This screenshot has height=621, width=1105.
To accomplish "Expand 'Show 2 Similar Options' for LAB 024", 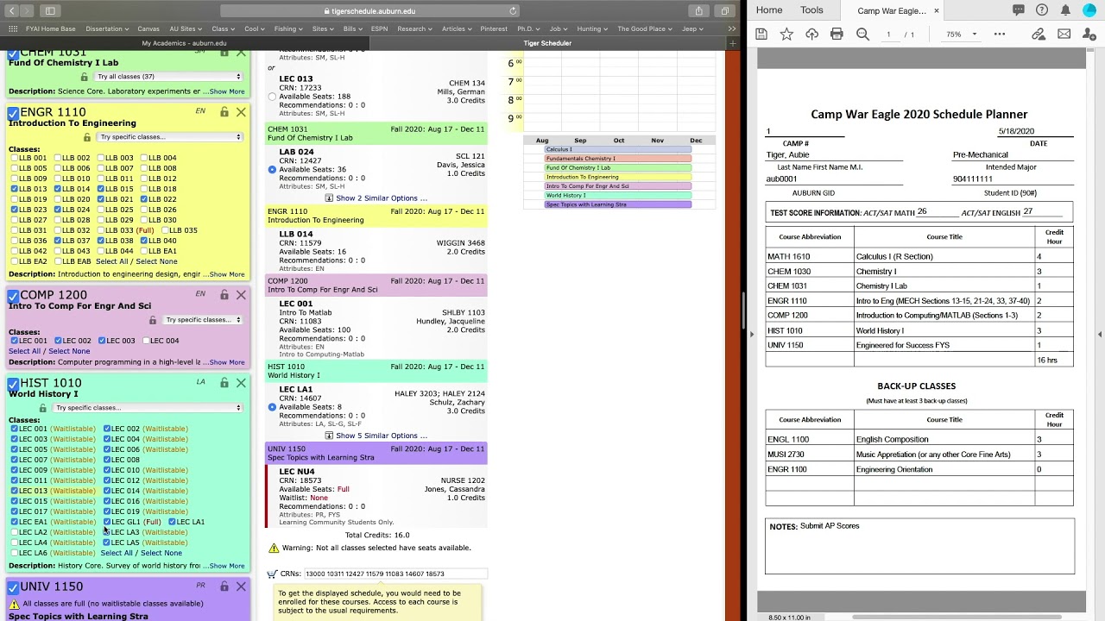I will pyautogui.click(x=376, y=198).
